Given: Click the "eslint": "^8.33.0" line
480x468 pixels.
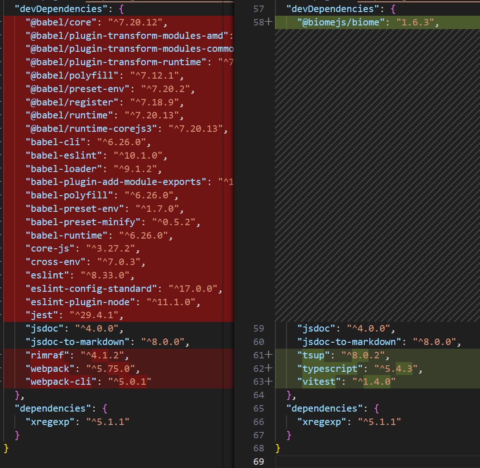Looking at the screenshot, I should pyautogui.click(x=80, y=275).
